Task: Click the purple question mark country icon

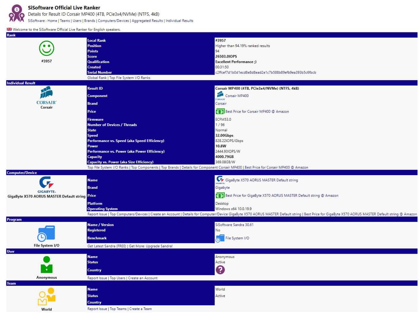Action: [x=220, y=270]
